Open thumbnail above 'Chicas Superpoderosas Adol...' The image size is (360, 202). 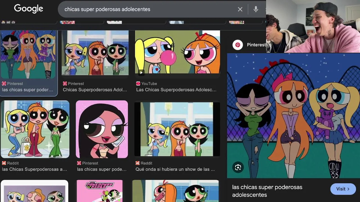click(95, 53)
